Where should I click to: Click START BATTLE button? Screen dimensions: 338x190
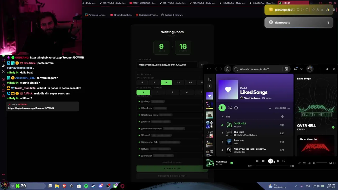click(172, 168)
